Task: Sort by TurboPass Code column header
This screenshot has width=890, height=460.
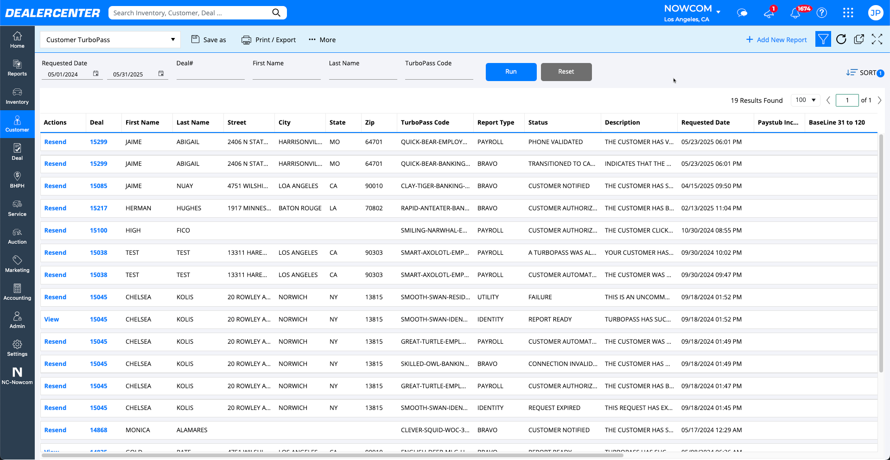Action: coord(425,122)
